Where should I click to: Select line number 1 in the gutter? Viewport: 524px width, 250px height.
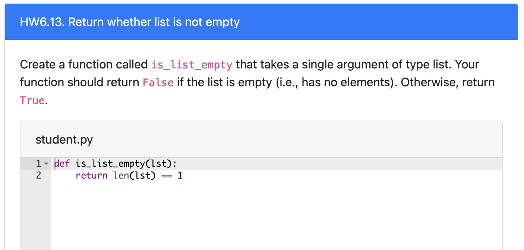[x=38, y=163]
